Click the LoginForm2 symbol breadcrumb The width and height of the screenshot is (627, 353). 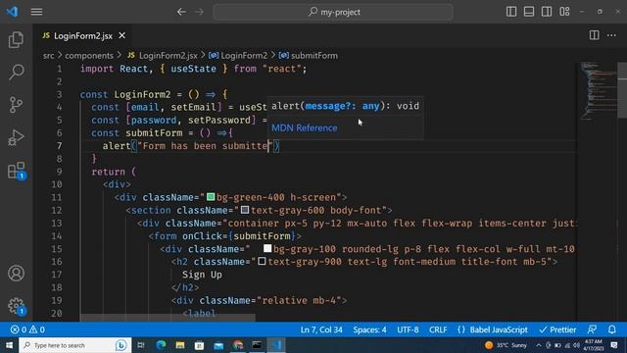[238, 56]
